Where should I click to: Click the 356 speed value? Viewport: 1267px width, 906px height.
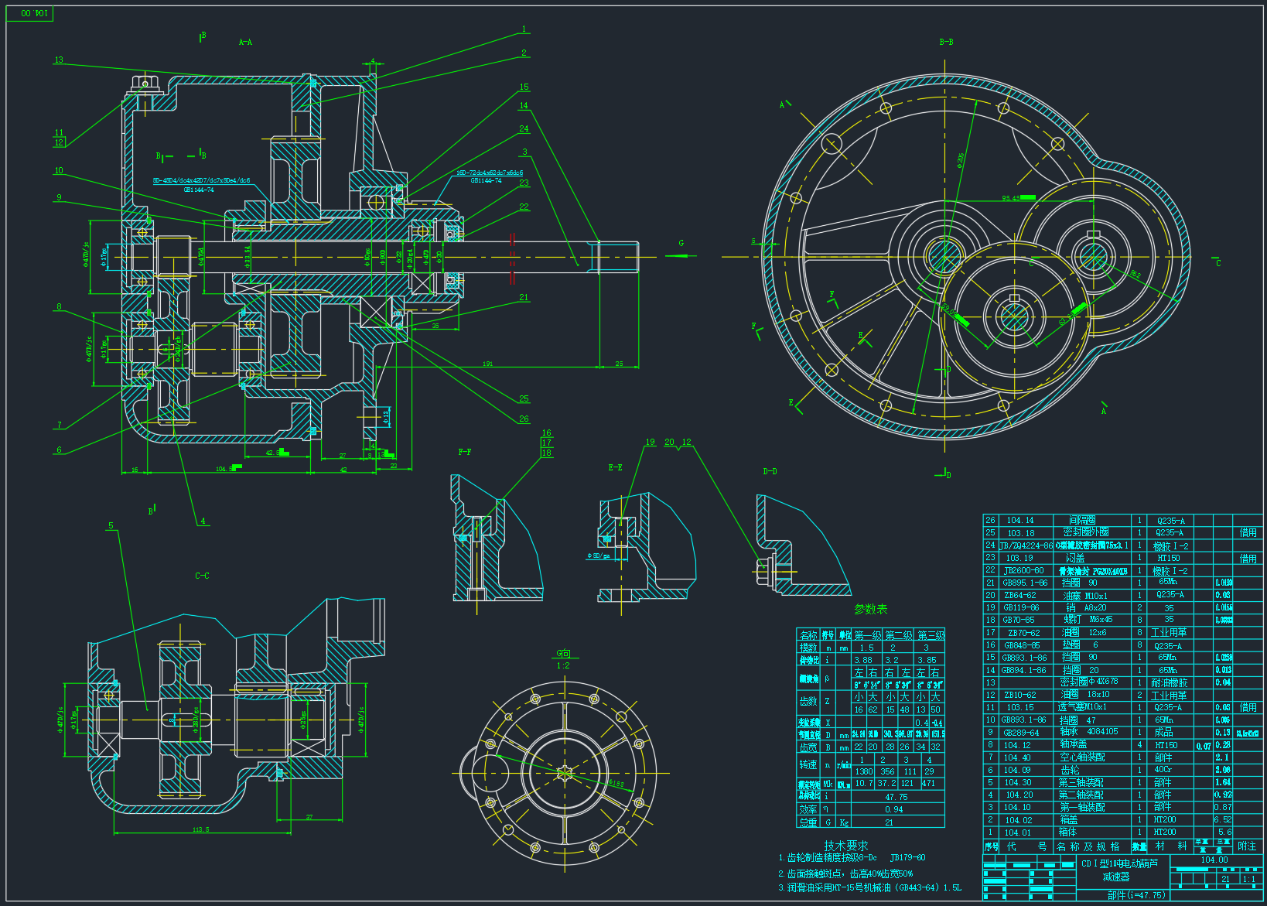pyautogui.click(x=887, y=771)
